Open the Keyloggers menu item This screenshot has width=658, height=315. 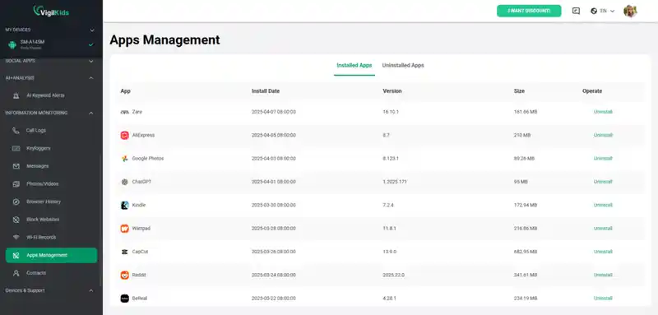click(39, 149)
